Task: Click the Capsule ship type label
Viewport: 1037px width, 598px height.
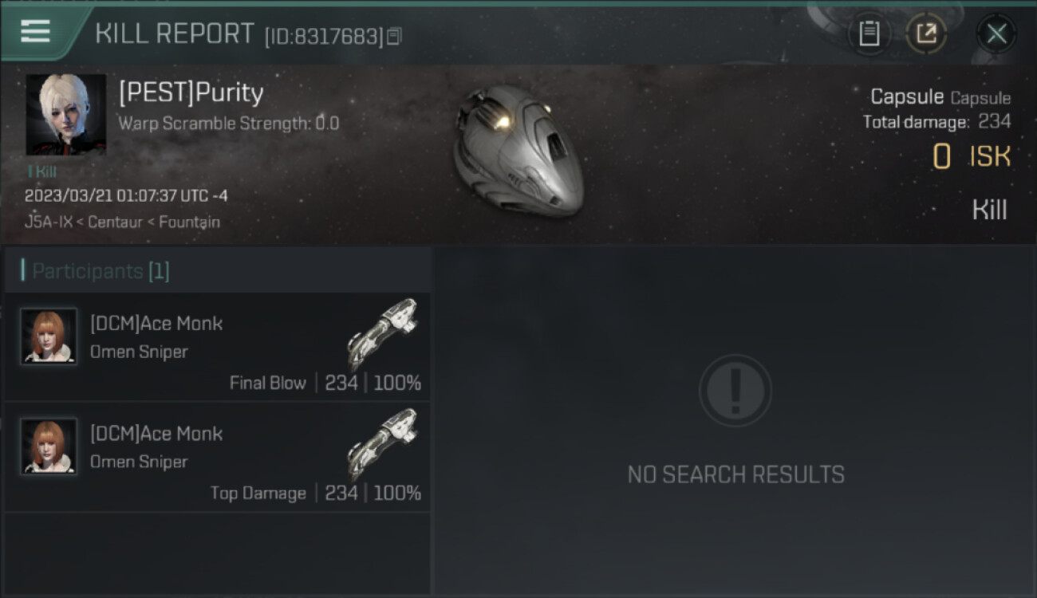Action: tap(907, 96)
